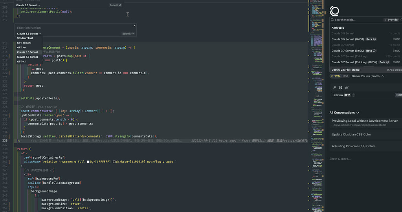The image size is (402, 212).
Task: Focus the Enter instruction input field
Action: point(74,27)
